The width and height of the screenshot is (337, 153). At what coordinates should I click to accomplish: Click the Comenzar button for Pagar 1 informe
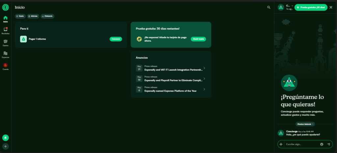point(116,39)
